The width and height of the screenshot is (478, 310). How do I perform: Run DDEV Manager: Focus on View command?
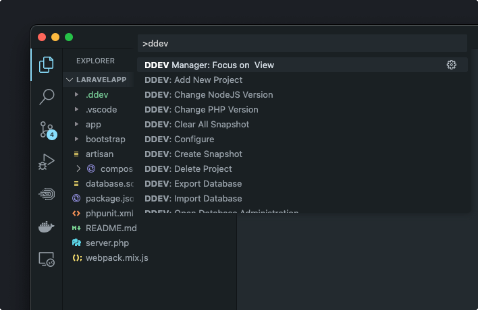[302, 65]
